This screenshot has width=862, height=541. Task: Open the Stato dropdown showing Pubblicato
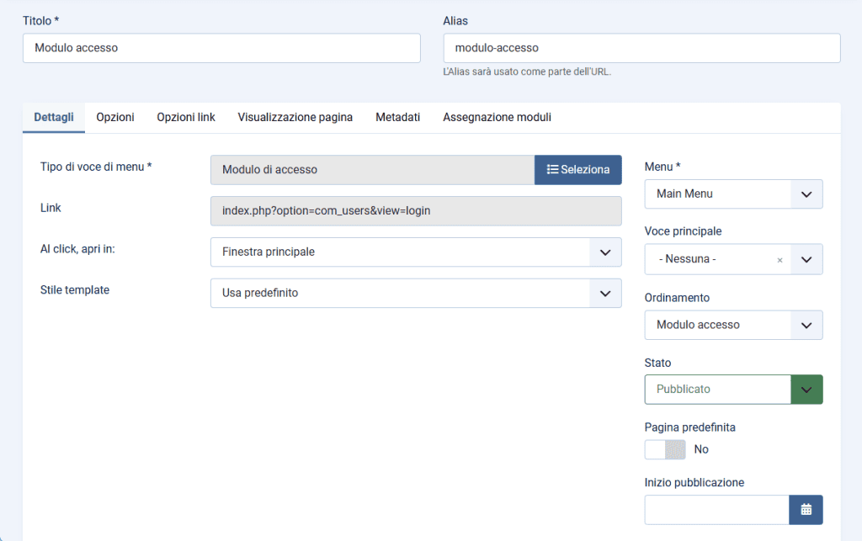[x=733, y=390]
